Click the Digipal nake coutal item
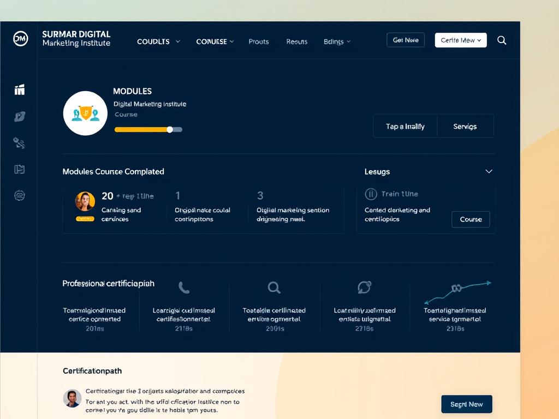This screenshot has width=559, height=419. click(202, 214)
